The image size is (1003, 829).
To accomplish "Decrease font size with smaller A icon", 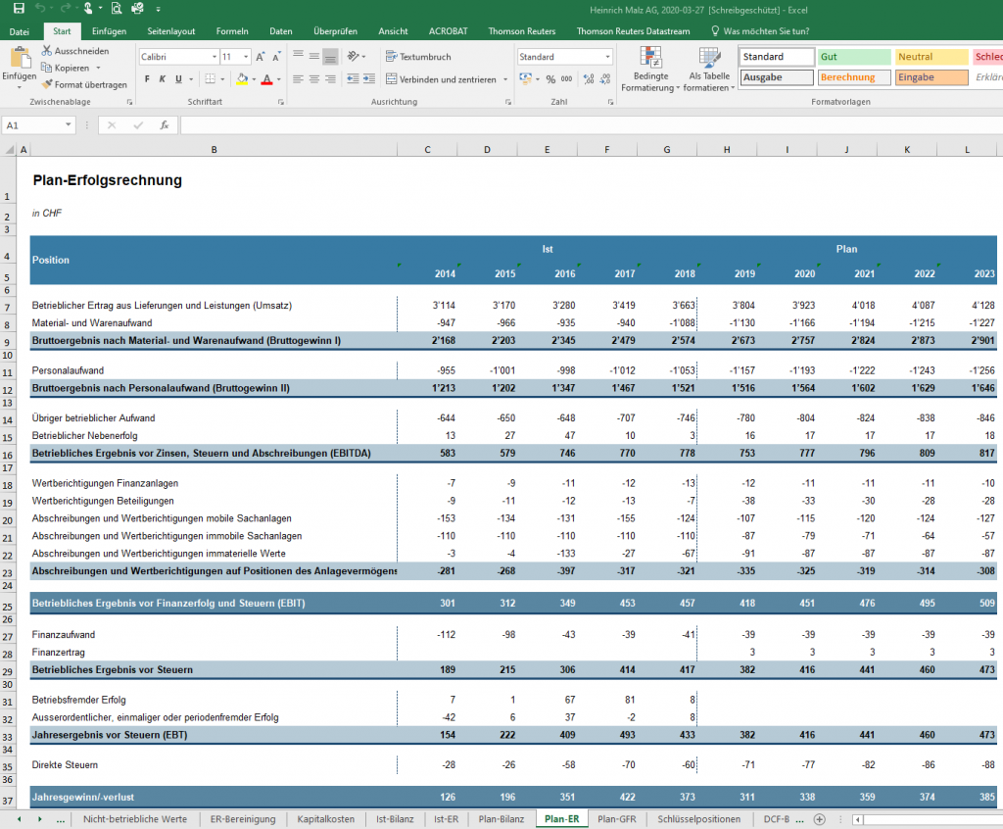I will (276, 57).
